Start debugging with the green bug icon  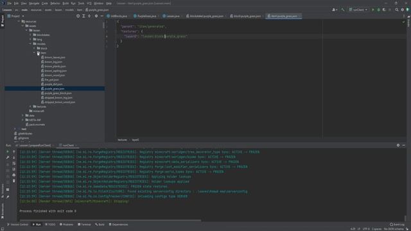click(378, 10)
